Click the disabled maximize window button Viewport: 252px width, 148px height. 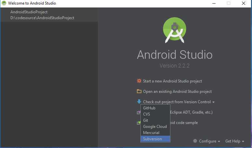(228, 3)
